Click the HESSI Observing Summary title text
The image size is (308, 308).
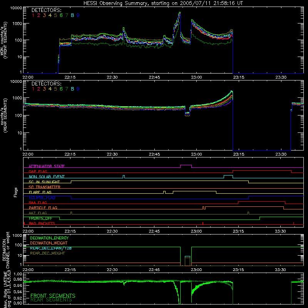(x=163, y=3)
